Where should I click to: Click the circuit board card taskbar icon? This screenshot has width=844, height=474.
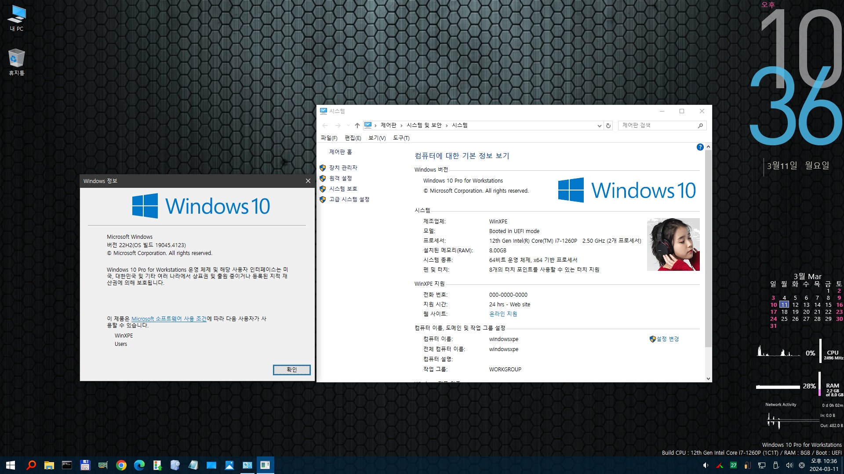103,465
